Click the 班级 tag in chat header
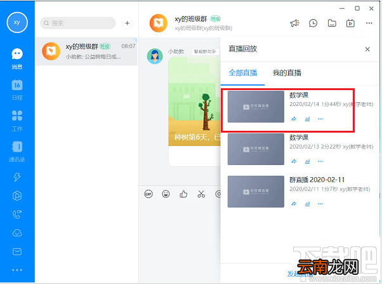The height and width of the screenshot is (285, 382). point(215,19)
